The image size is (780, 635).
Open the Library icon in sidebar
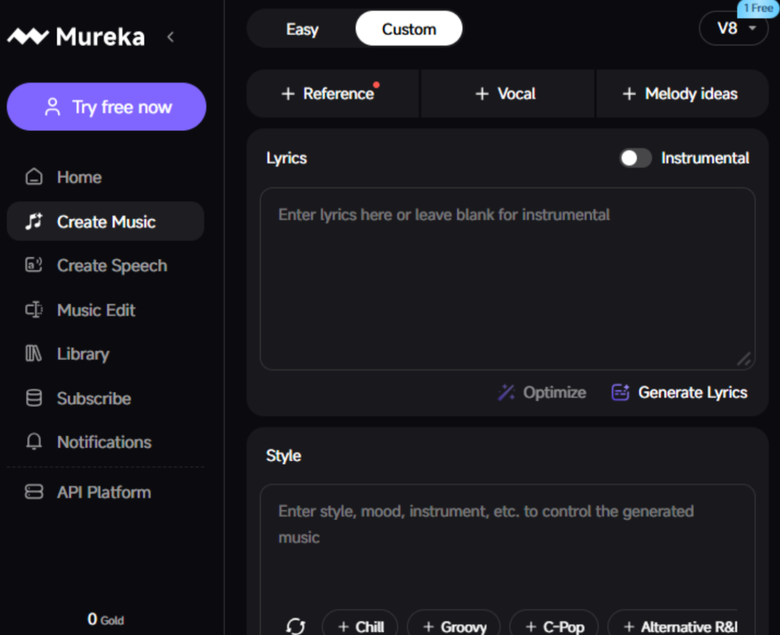click(x=34, y=354)
